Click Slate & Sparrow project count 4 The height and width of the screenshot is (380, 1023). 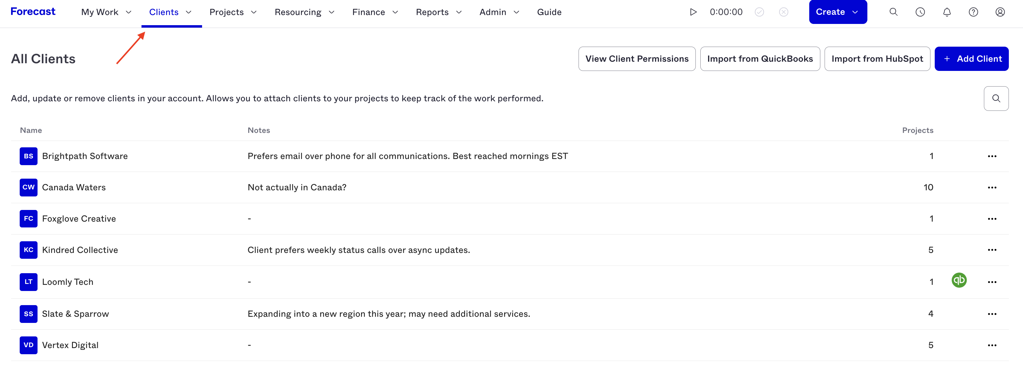pos(930,314)
